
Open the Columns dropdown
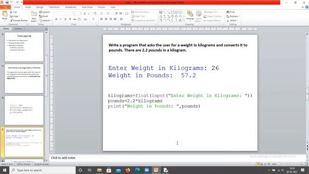point(122,19)
